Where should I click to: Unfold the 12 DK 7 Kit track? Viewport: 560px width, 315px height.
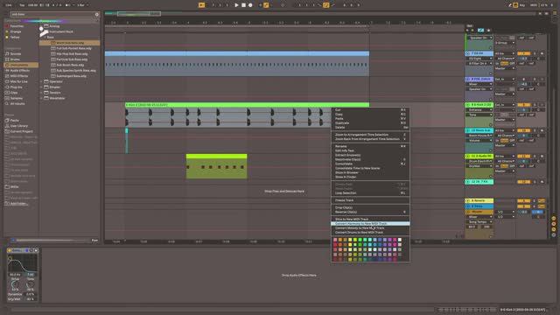pos(468,182)
